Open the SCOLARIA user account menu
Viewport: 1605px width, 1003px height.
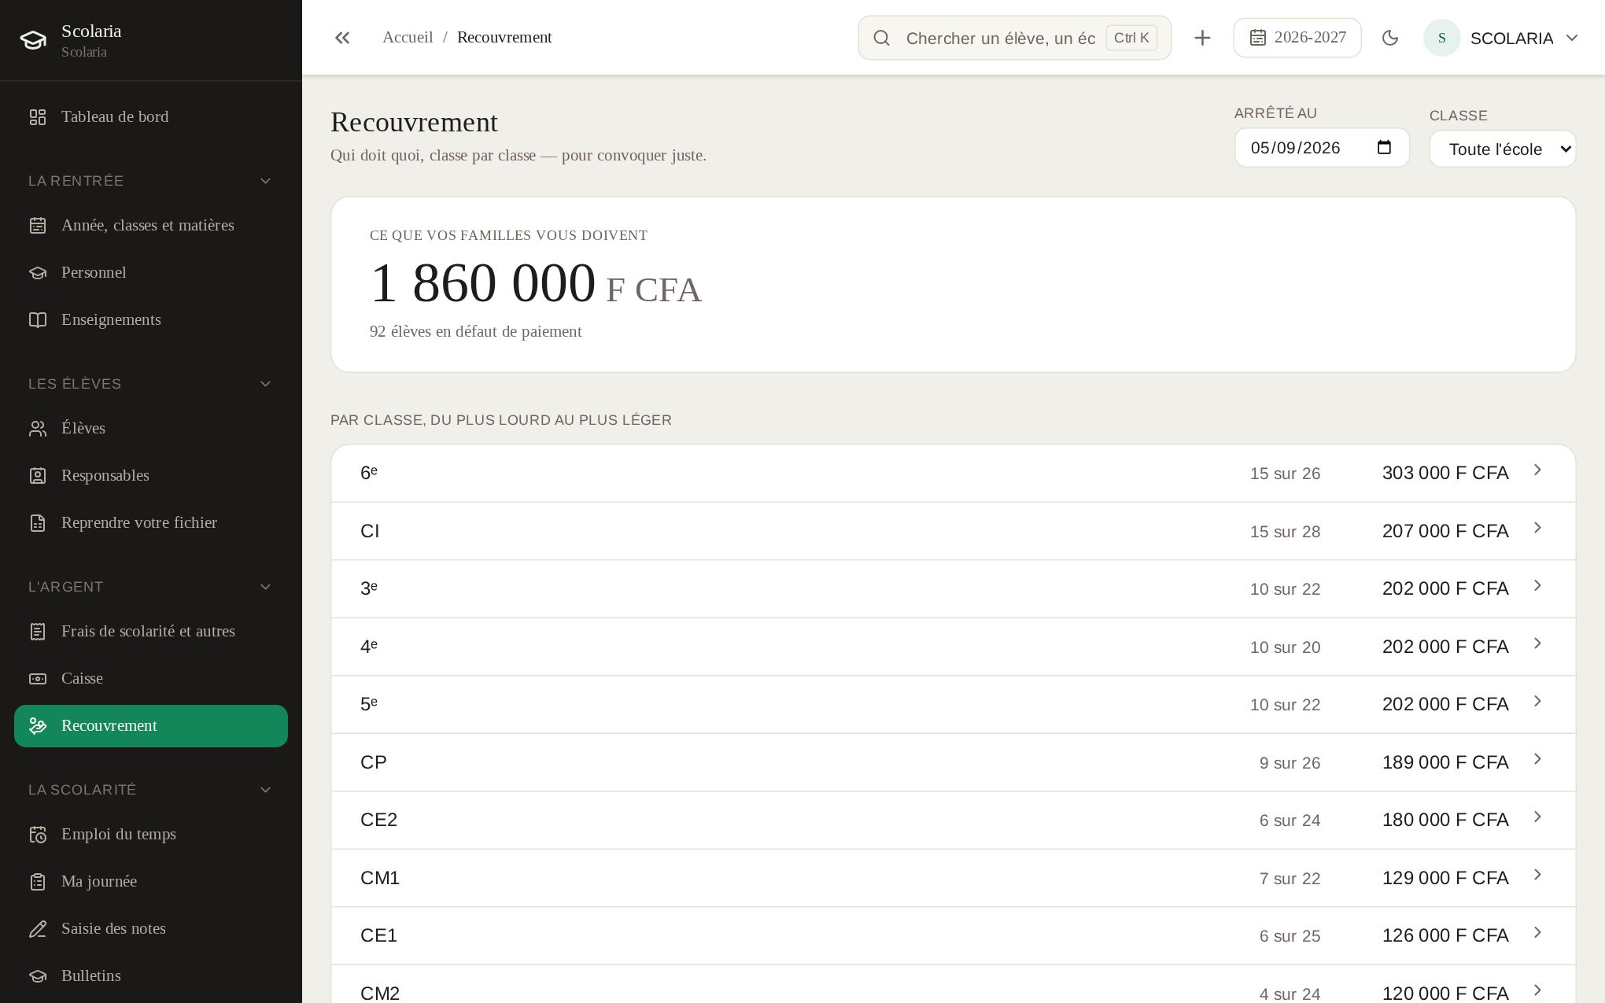coord(1501,38)
